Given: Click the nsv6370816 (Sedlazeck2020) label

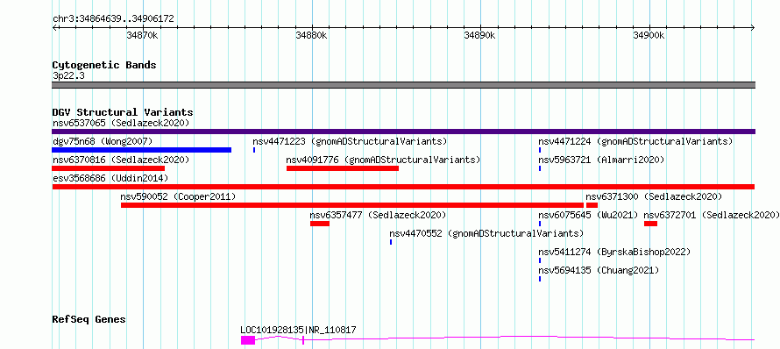Looking at the screenshot, I should [121, 160].
